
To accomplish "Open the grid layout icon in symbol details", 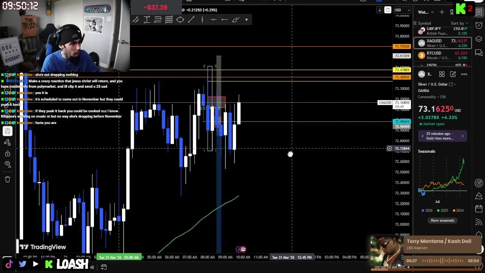I will 442,74.
